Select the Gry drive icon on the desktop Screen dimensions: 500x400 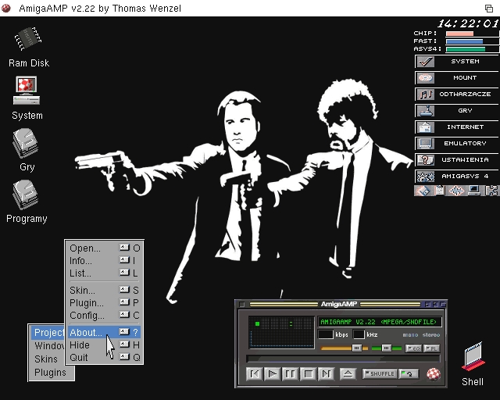[26, 143]
